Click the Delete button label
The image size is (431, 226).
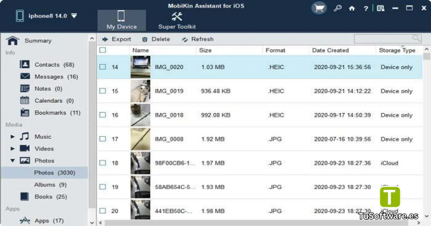[161, 39]
